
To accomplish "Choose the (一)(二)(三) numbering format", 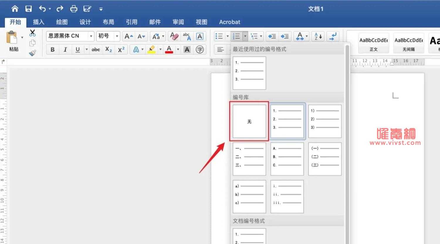I will point(325,159).
